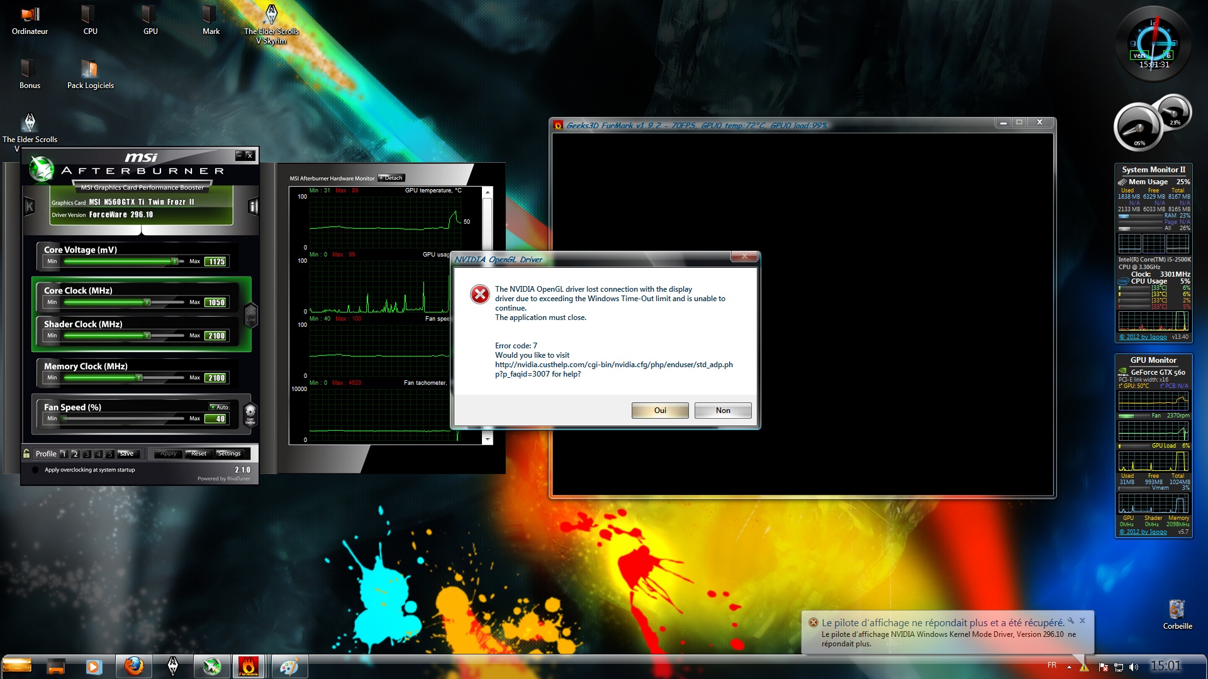Open fan User Define gear icon

(x=250, y=414)
